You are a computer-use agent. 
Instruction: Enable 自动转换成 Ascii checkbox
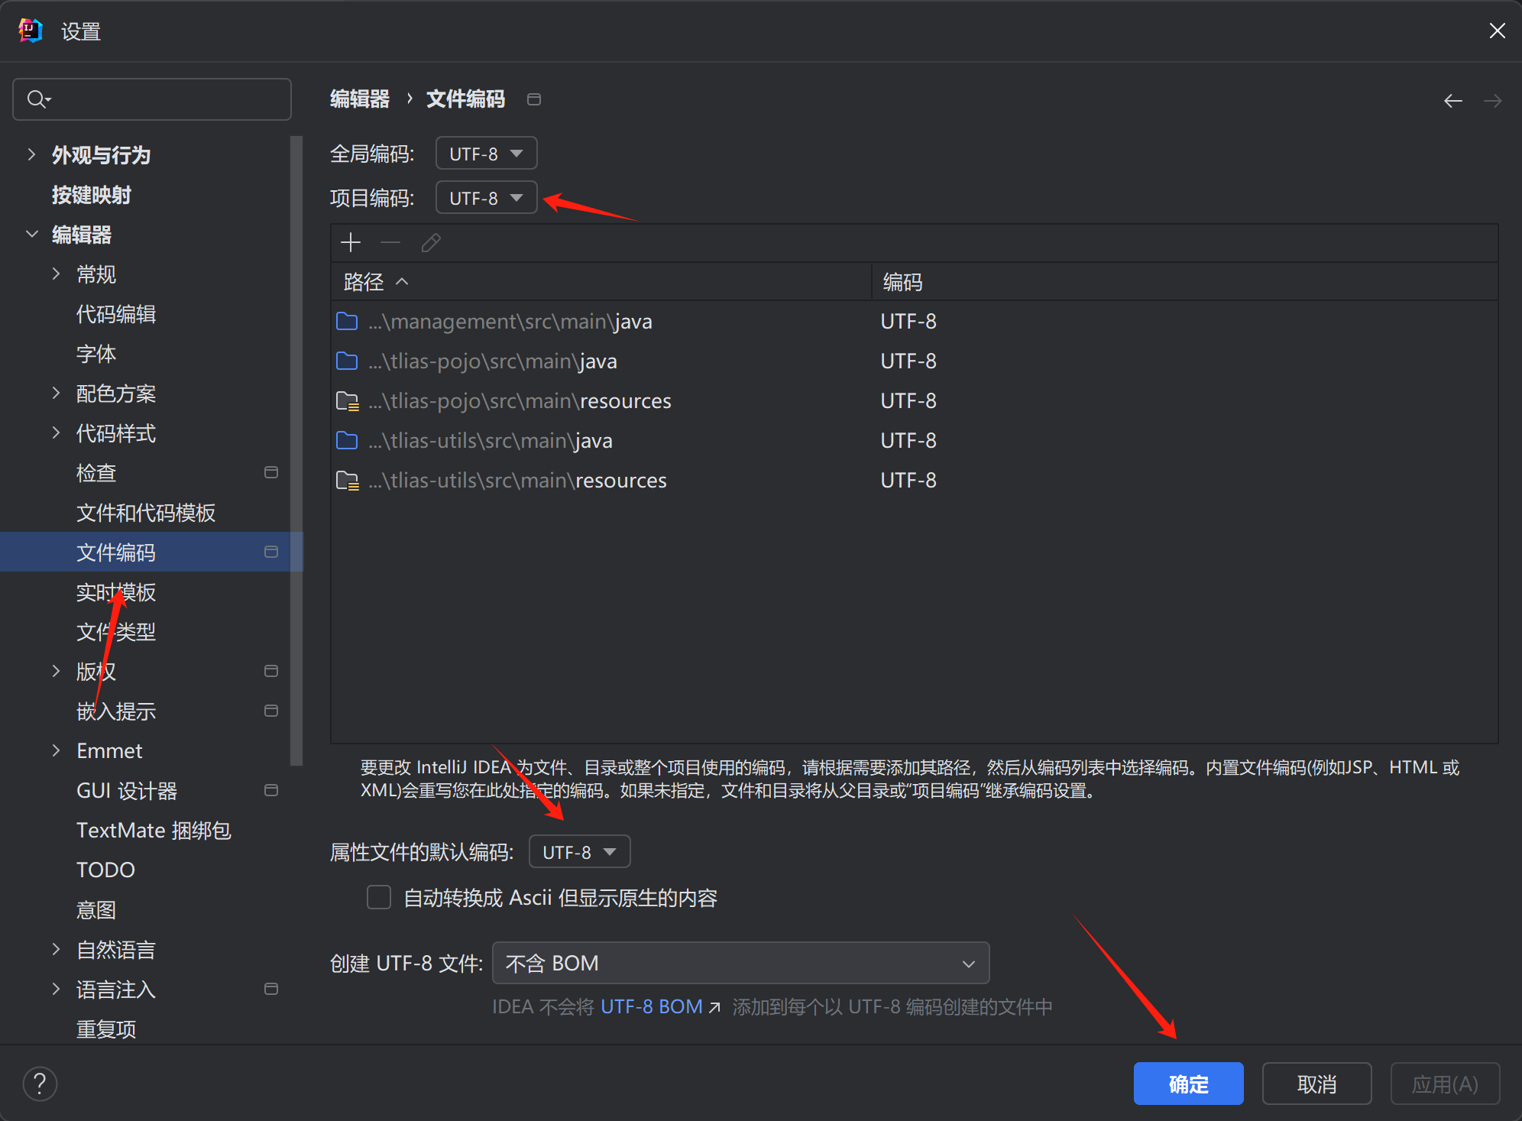tap(379, 897)
